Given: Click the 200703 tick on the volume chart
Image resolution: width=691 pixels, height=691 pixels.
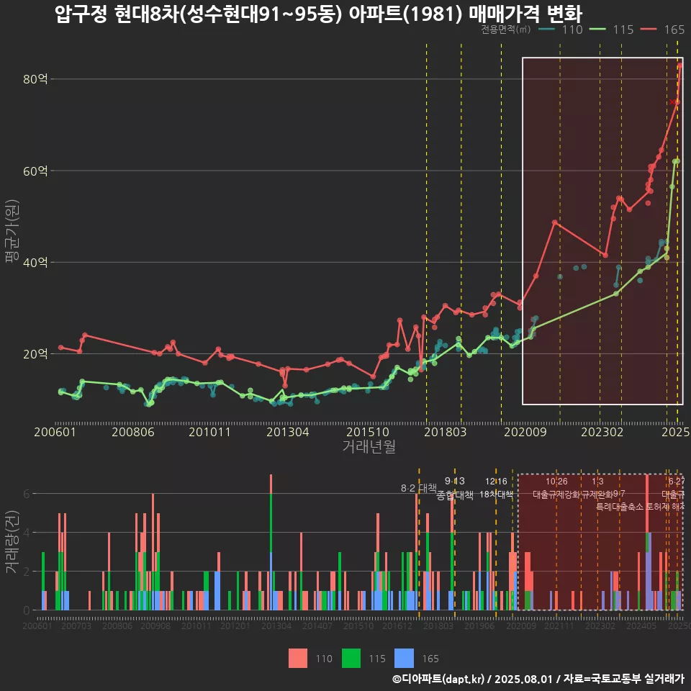Looking at the screenshot, I should [x=76, y=625].
